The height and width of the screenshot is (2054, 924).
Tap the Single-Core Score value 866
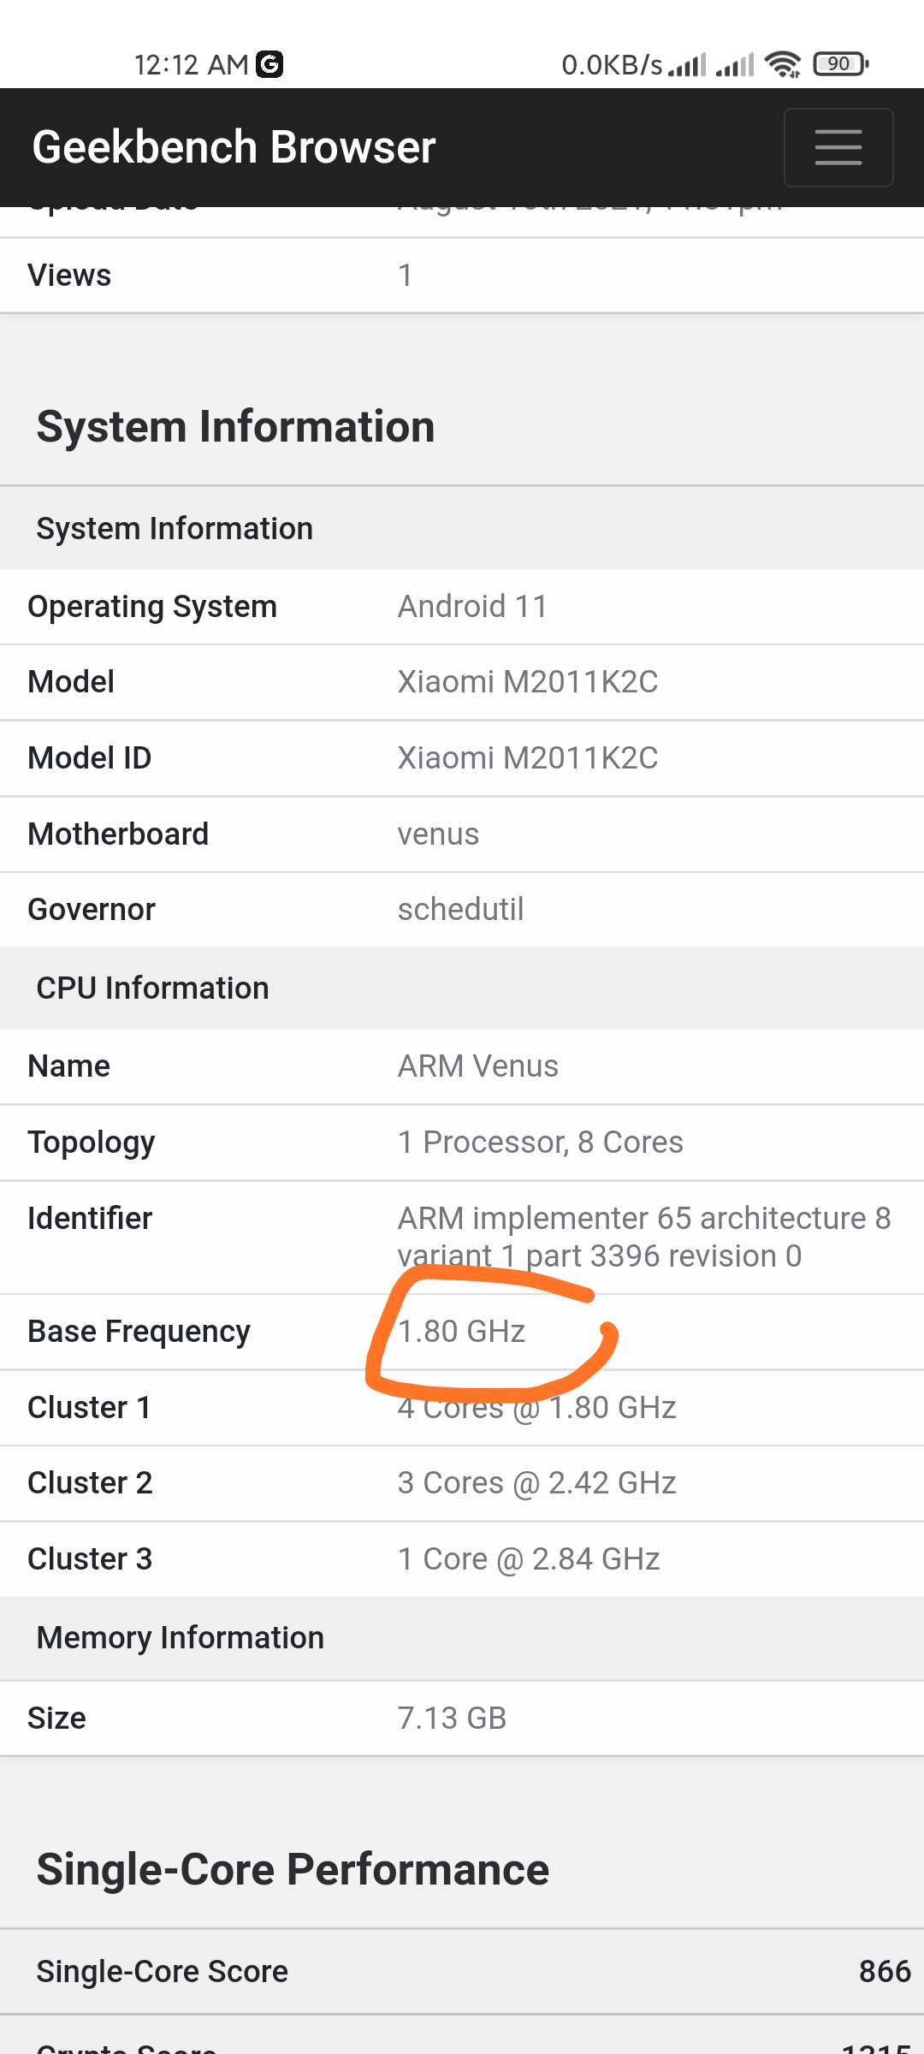coord(885,1972)
